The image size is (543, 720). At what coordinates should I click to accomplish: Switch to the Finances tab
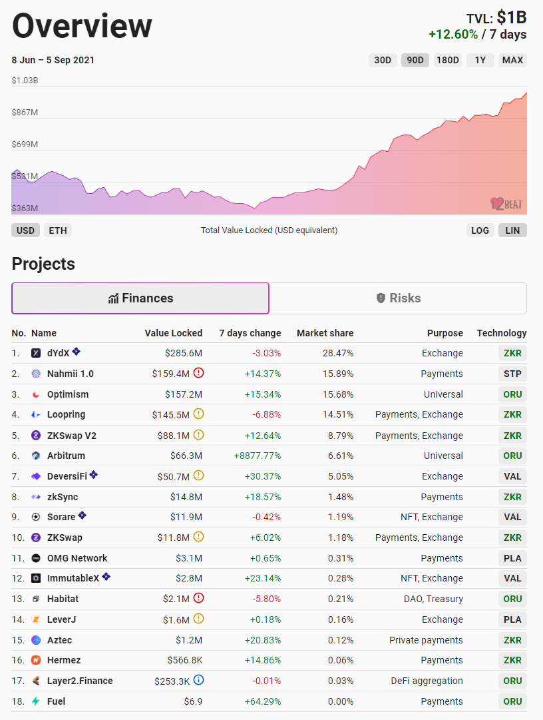pyautogui.click(x=140, y=298)
